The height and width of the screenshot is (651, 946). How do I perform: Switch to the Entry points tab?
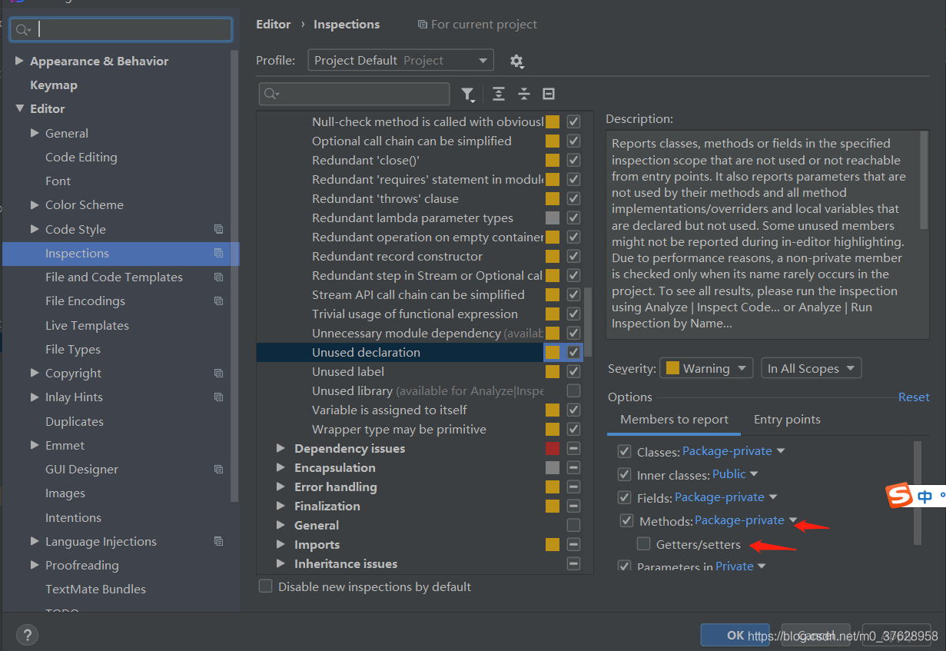[787, 420]
